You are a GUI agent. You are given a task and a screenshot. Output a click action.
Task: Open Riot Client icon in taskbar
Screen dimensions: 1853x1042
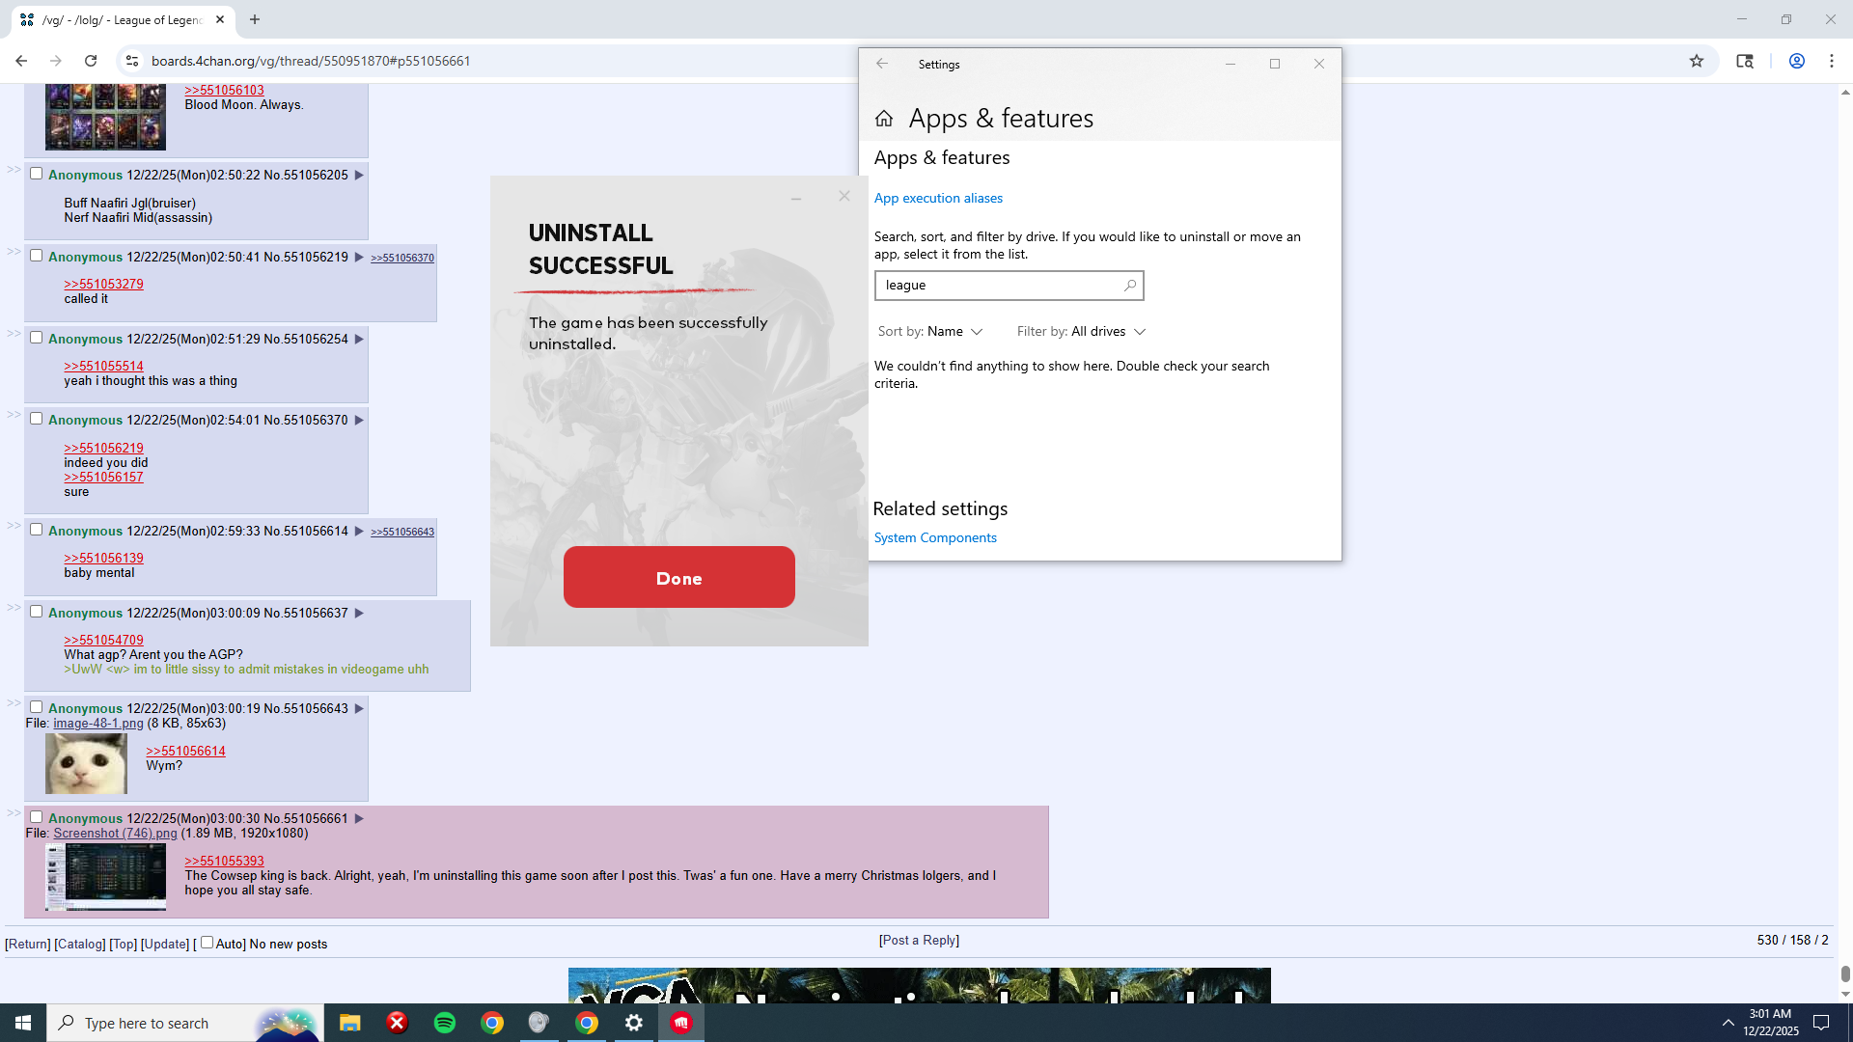(x=681, y=1023)
